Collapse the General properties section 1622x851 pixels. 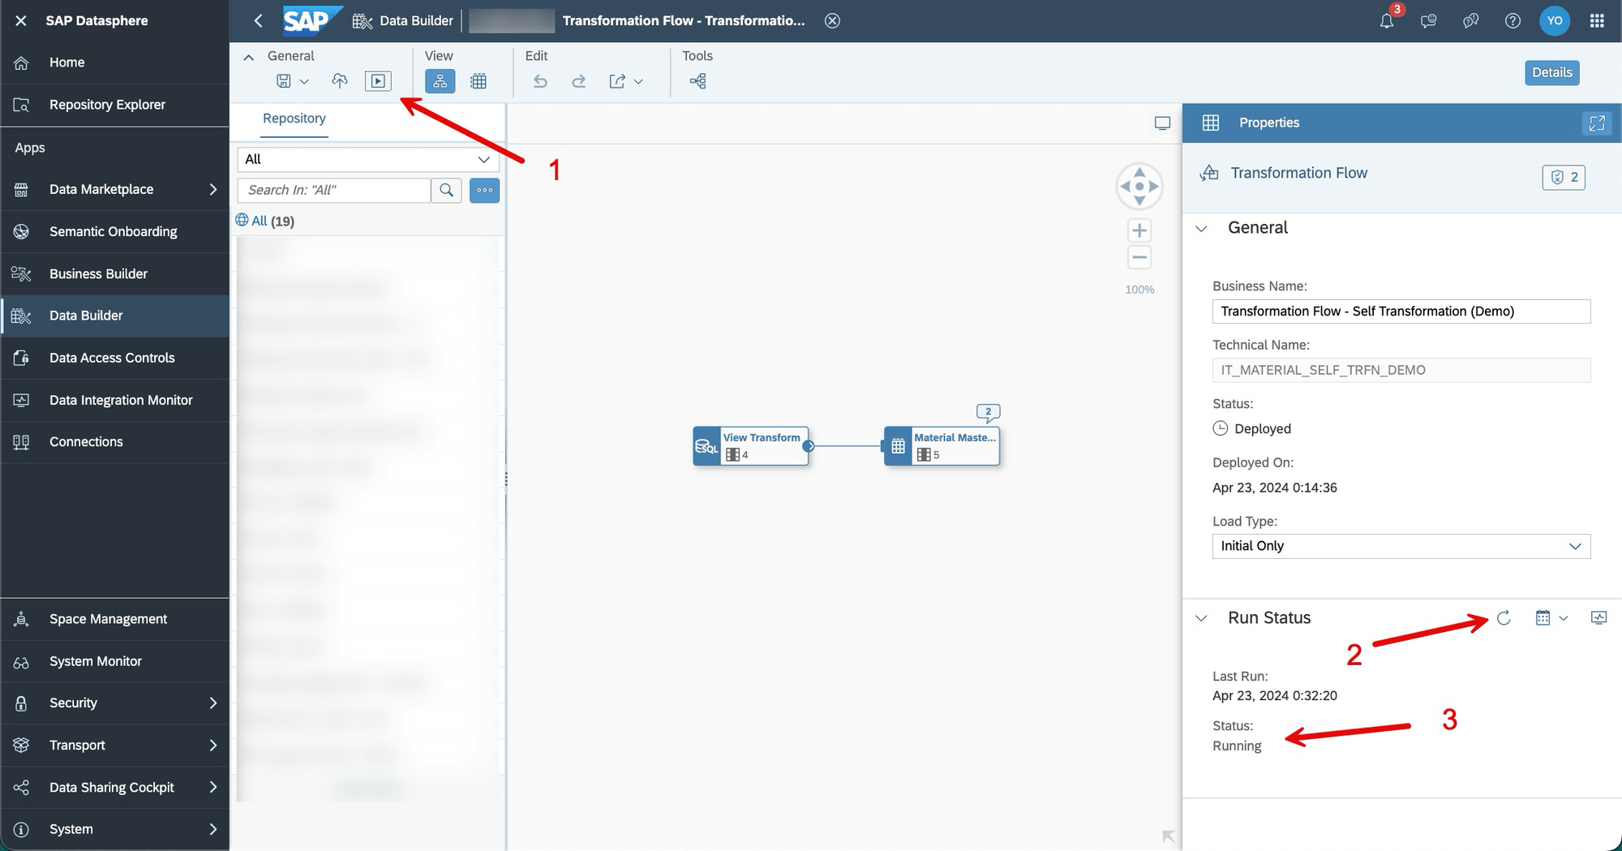(1201, 228)
